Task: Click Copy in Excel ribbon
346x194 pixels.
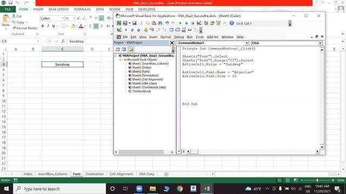Action: click(18, 22)
